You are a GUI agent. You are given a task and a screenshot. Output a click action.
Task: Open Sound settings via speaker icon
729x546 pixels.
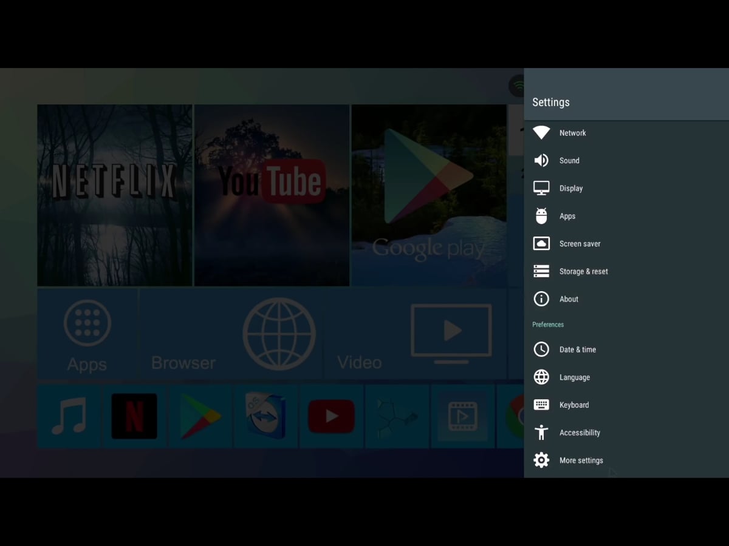tap(541, 160)
